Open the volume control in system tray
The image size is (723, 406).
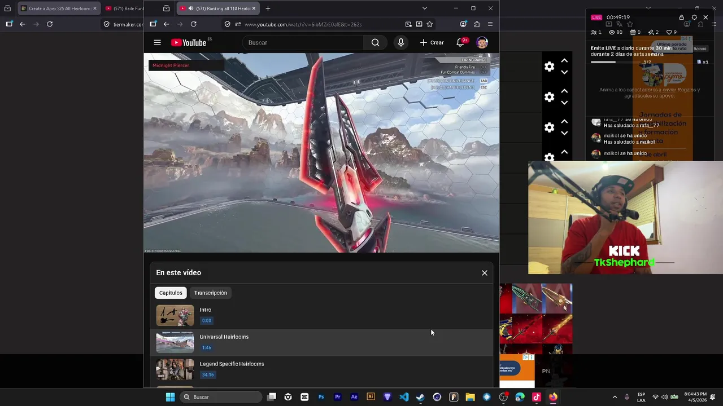point(664,397)
